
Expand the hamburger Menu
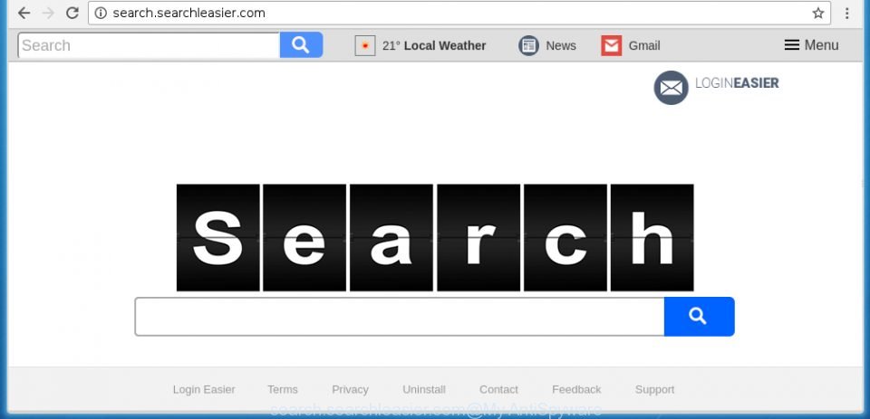click(x=811, y=45)
